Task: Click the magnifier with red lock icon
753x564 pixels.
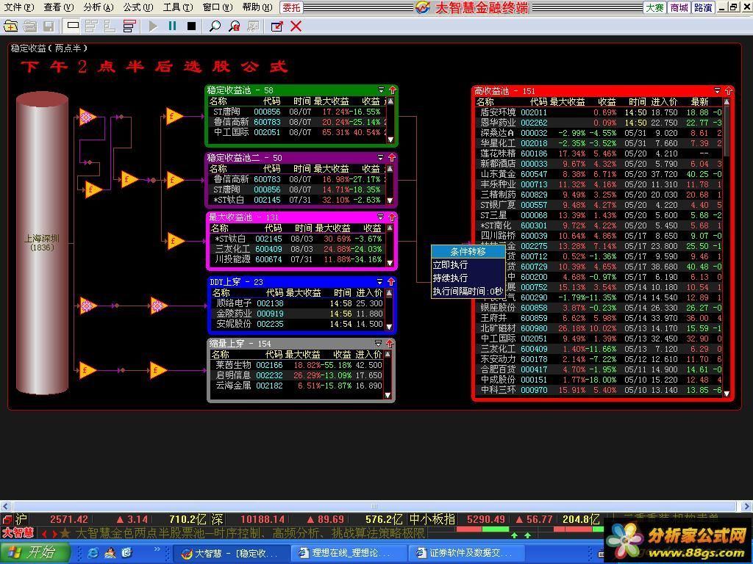Action: [x=235, y=26]
